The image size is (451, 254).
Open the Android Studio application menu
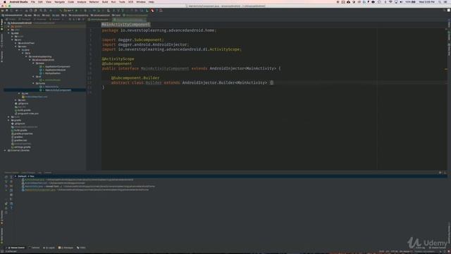point(19,1)
